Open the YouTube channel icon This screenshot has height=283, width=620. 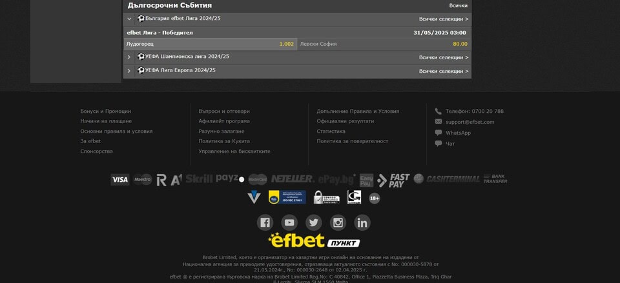[289, 222]
